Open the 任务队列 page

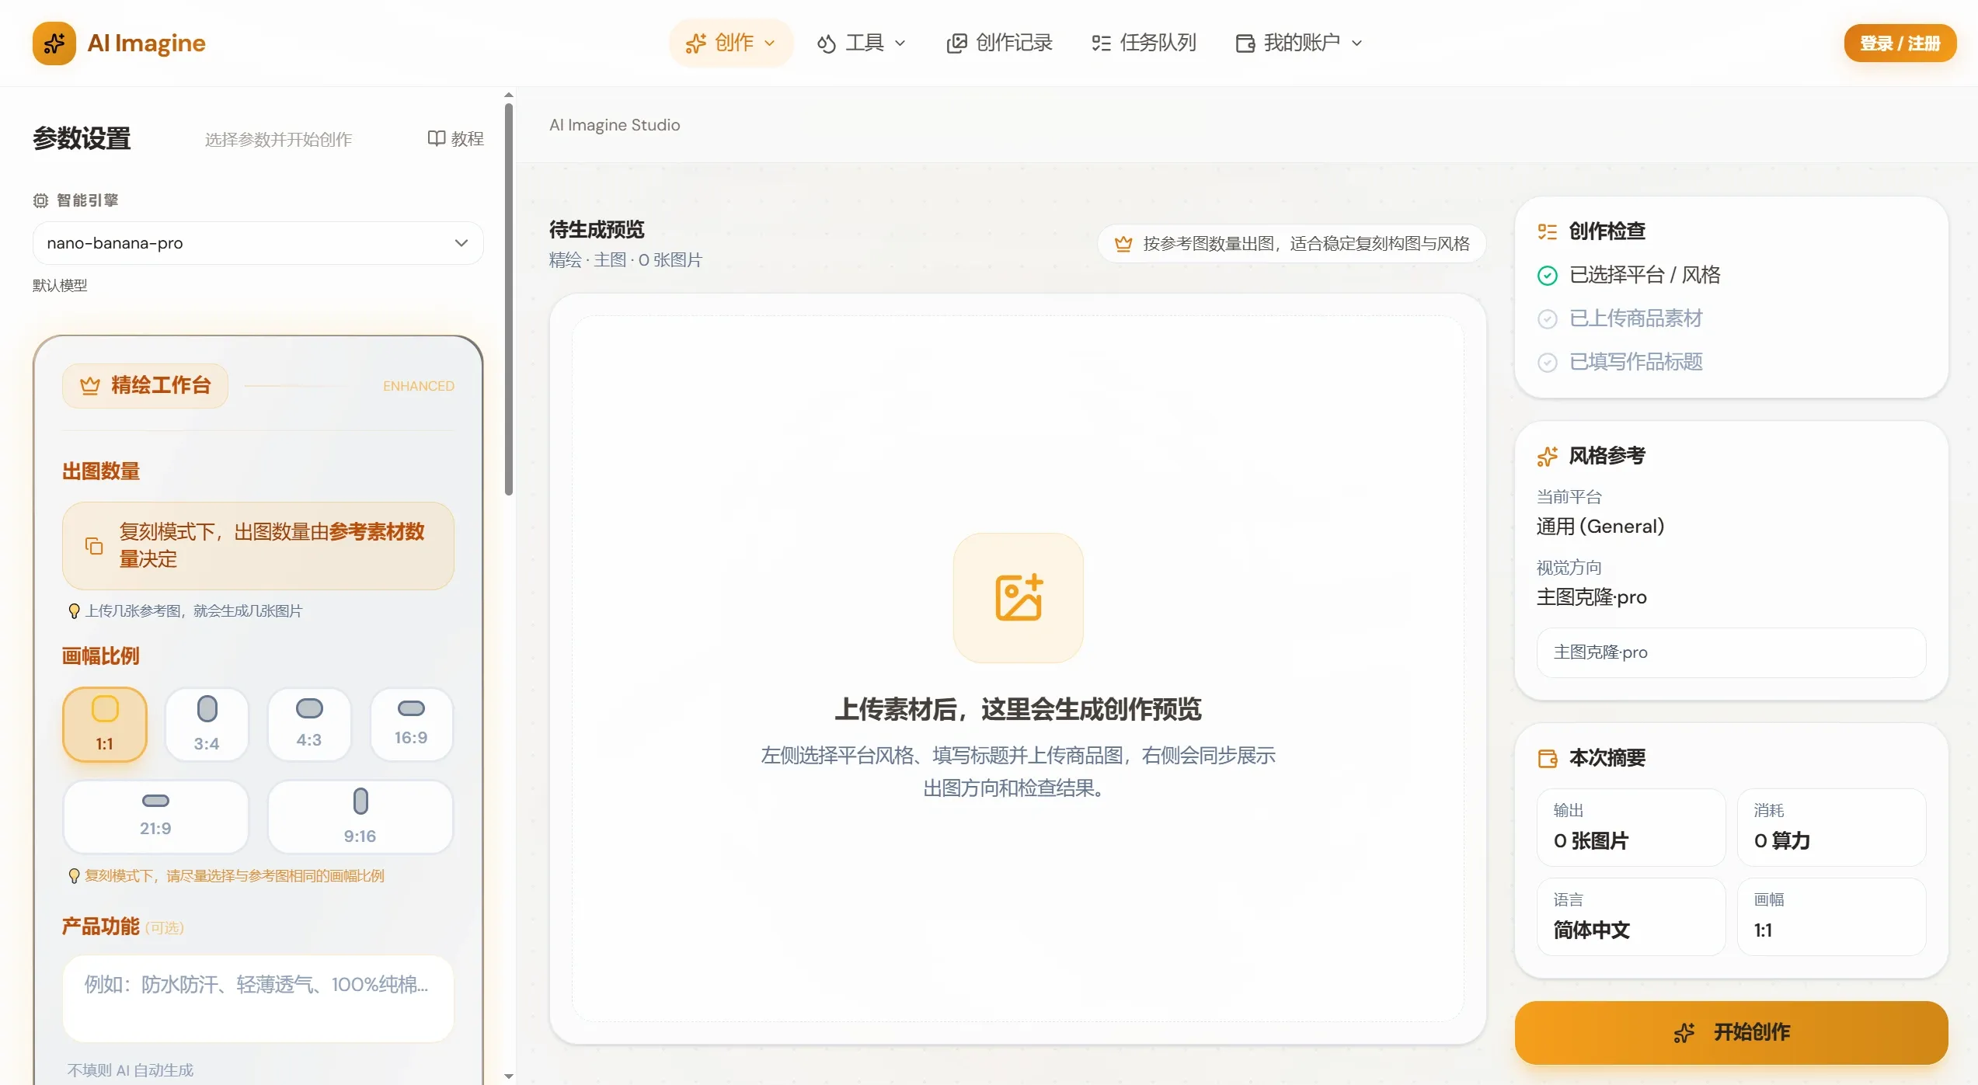tap(1144, 43)
